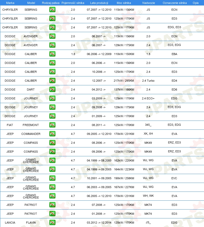
Task: Click production dates 04.1999 -> 08.2000
Action: [x=99, y=160]
